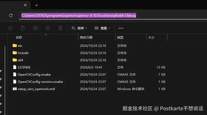Refresh the current folder view
Image resolution: width=207 pixels, height=115 pixels.
(11, 15)
